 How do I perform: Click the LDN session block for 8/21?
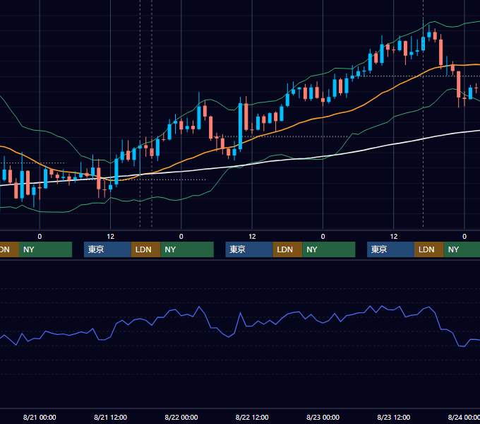point(145,249)
